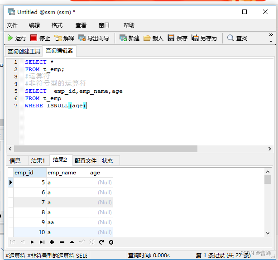Viewport: 278px width, 260px height.
Task: Click comment line #非符号型的运算符
Action: coord(56,83)
